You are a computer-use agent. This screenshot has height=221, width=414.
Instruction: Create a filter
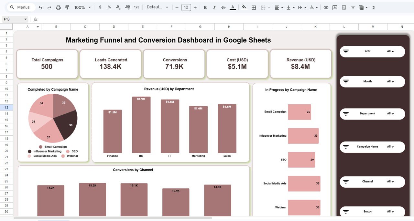pos(353,7)
